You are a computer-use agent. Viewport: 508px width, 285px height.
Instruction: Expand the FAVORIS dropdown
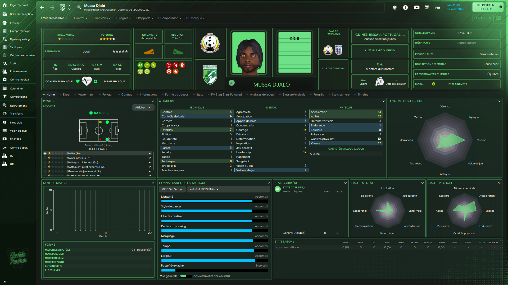pyautogui.click(x=482, y=18)
